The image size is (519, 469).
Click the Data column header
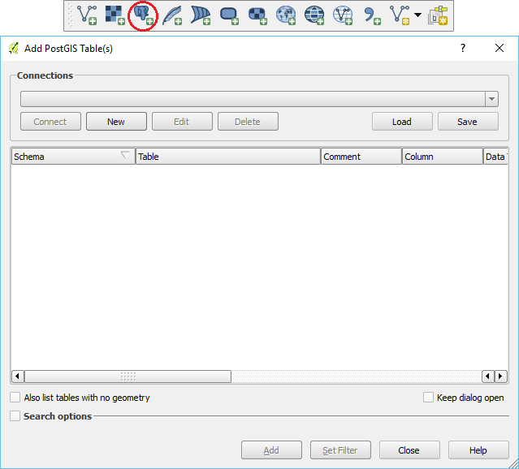[495, 157]
